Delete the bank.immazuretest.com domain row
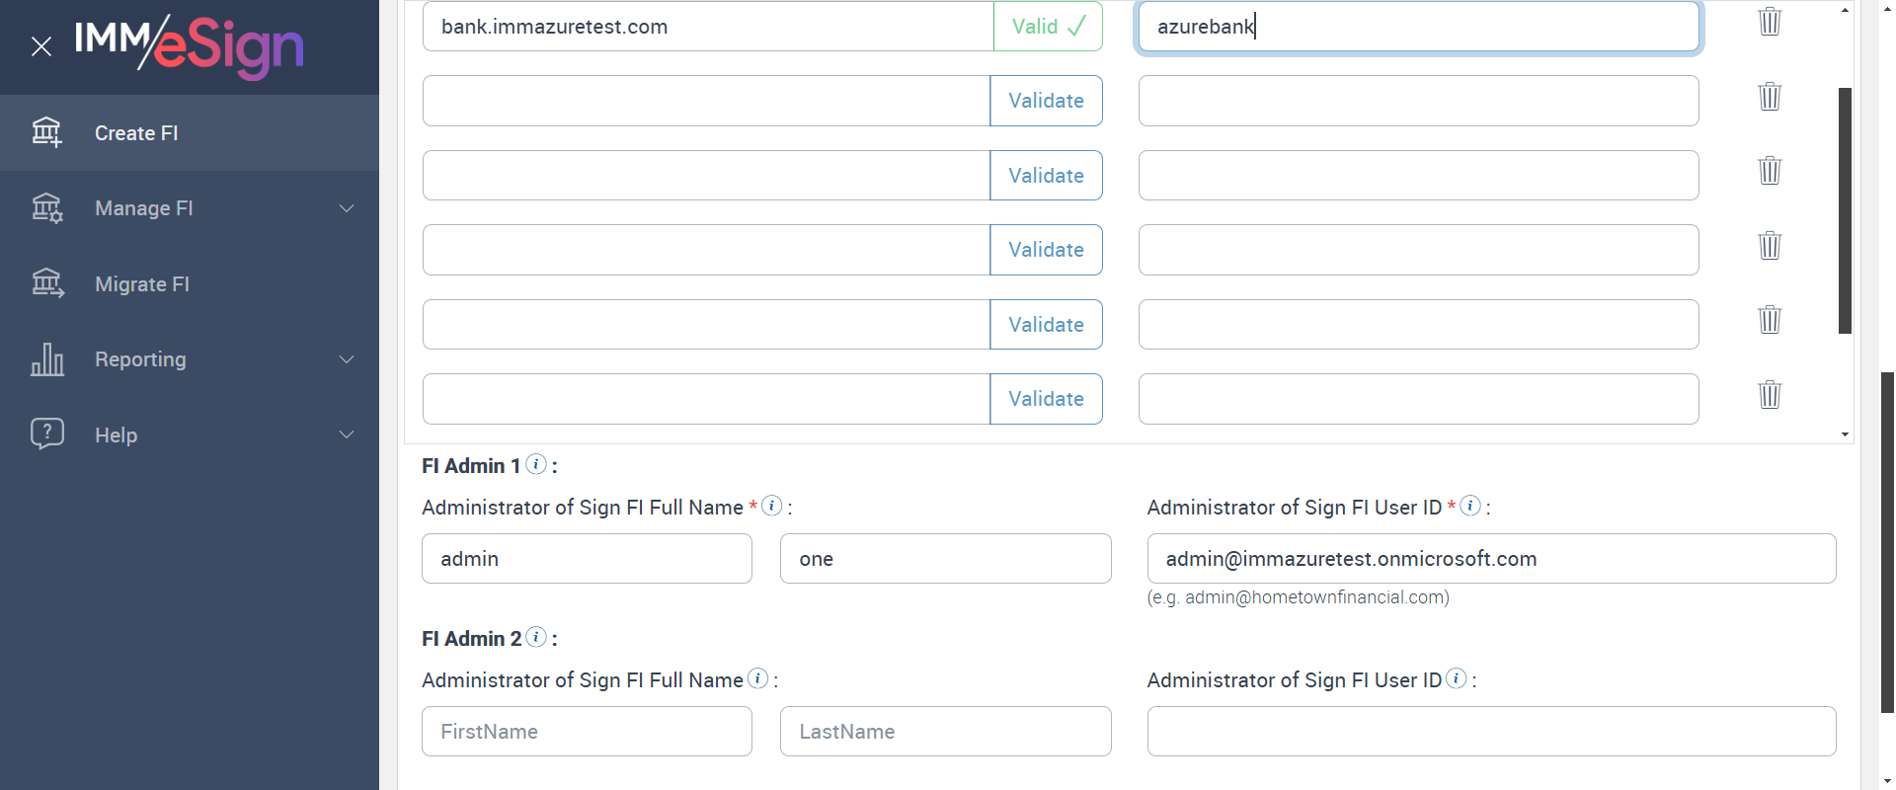This screenshot has width=1896, height=790. [x=1770, y=22]
